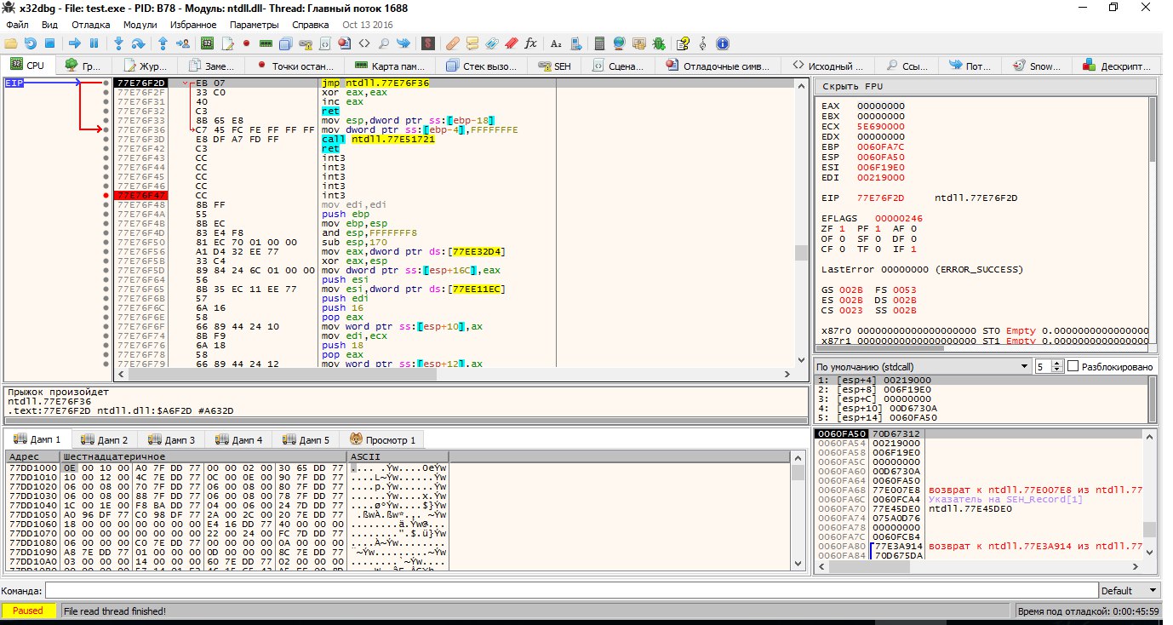Viewport: 1173px width, 625px height.
Task: Open the Default command type dropdown
Action: (1129, 590)
